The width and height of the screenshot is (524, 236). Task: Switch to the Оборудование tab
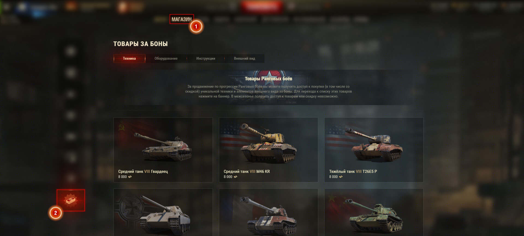pyautogui.click(x=166, y=59)
